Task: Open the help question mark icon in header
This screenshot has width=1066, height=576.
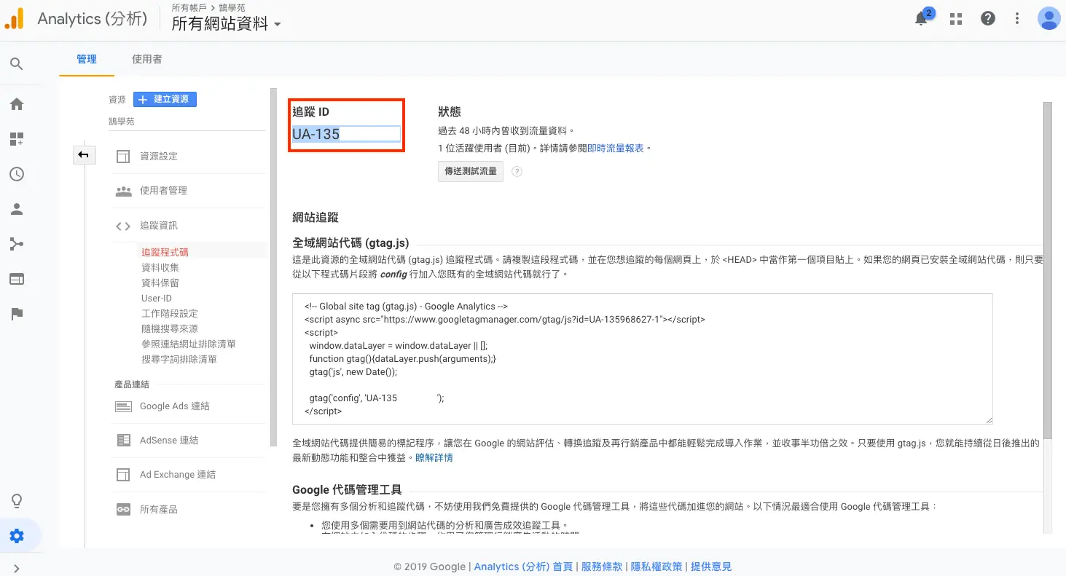Action: tap(988, 19)
